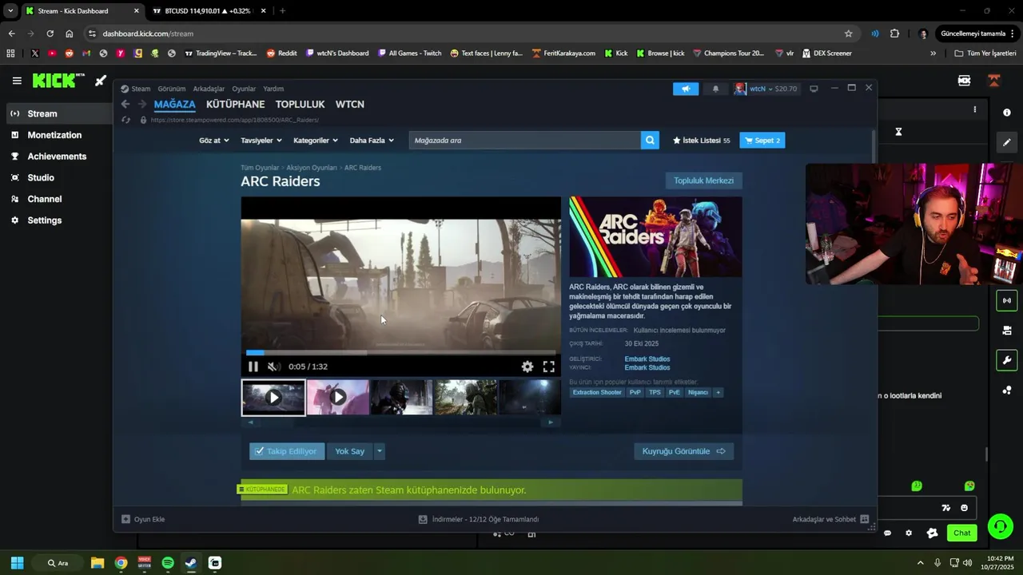Switch to the KÜTÜPHANE tab
This screenshot has height=575, width=1023.
(x=235, y=105)
